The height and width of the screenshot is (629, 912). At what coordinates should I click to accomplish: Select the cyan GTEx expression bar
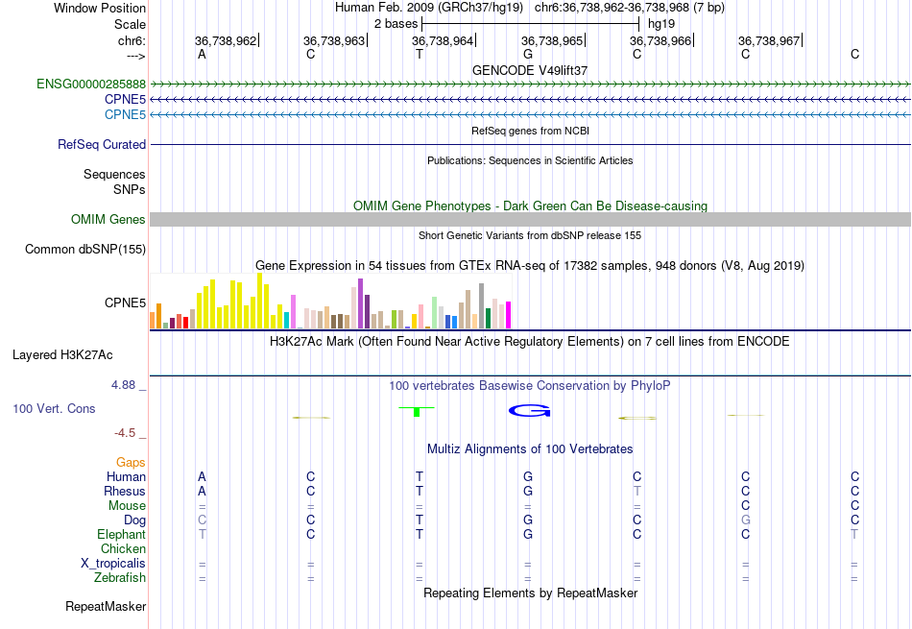(x=287, y=321)
